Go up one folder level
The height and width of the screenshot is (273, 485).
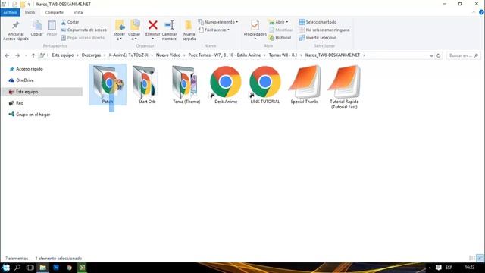pyautogui.click(x=33, y=55)
